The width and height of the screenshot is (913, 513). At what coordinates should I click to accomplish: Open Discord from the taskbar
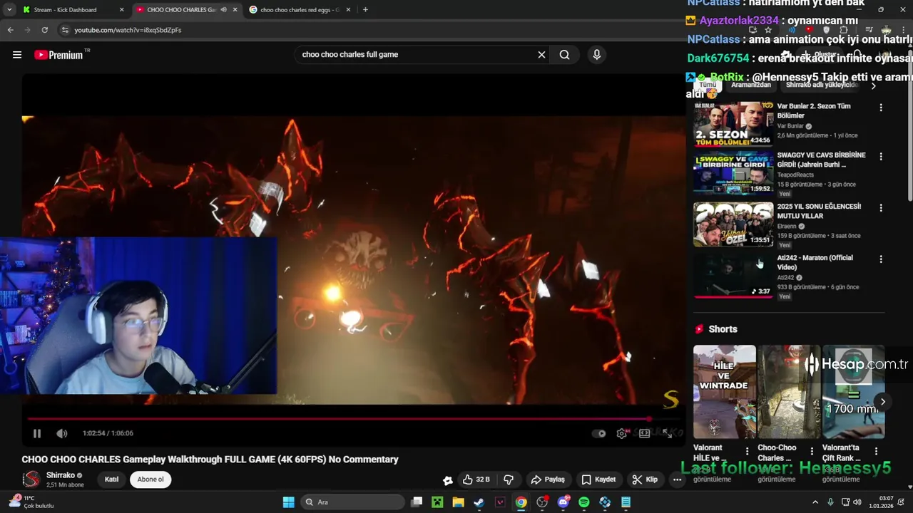[563, 502]
